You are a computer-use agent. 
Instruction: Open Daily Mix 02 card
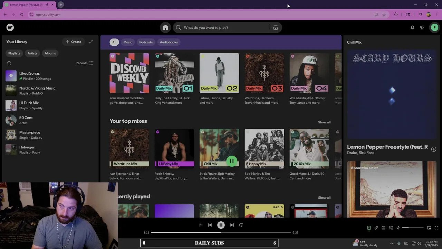click(219, 79)
